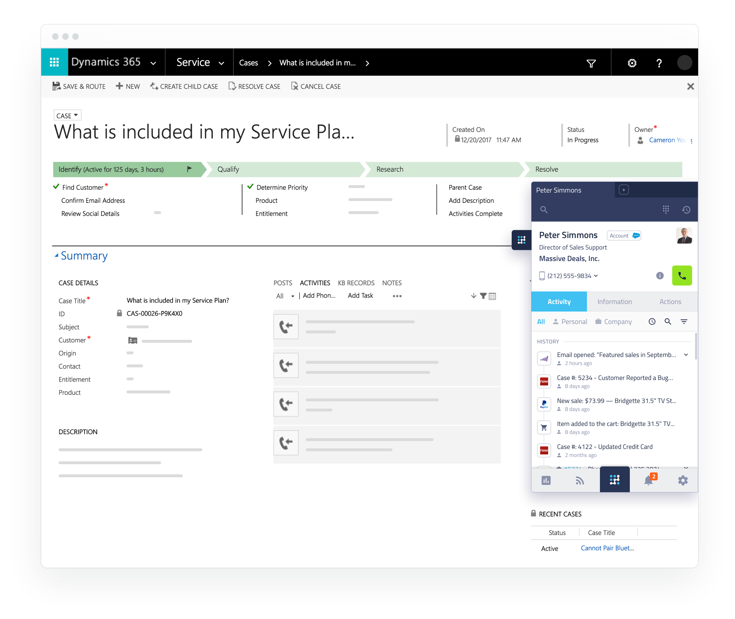Open call history clock icon

pos(686,209)
